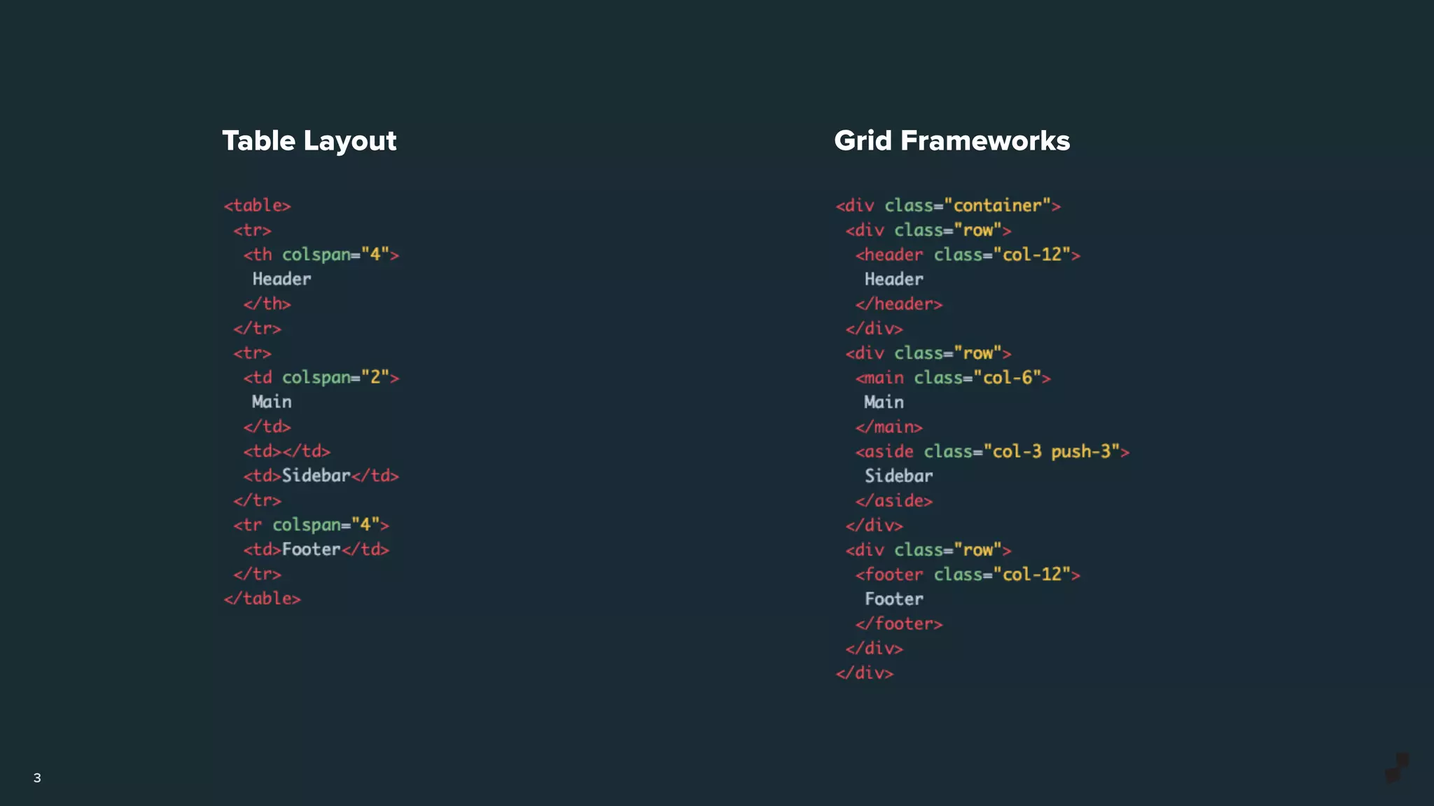The width and height of the screenshot is (1434, 806).
Task: Click the <tr colspan="4"> line
Action: (x=312, y=525)
